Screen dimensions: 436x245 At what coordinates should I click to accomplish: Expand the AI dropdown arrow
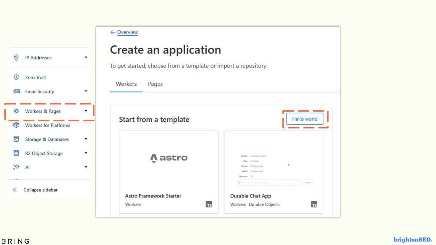click(86, 167)
